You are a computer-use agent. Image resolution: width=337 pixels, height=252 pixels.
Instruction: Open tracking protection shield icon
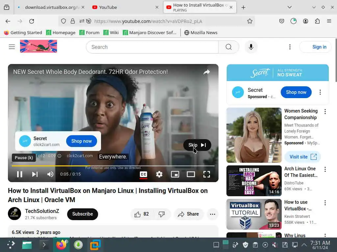click(x=63, y=21)
